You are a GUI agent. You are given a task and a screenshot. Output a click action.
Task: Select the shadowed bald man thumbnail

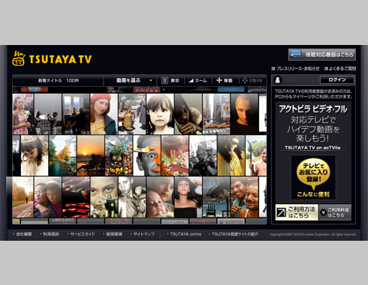click(x=244, y=114)
